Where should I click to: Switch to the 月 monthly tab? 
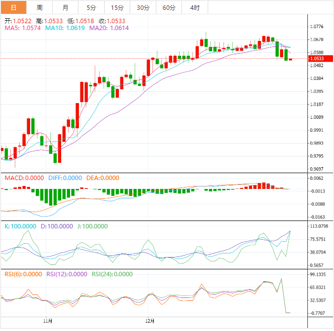(66, 7)
